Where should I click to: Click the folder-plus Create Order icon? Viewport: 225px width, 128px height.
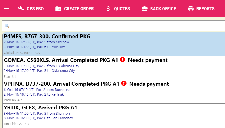pyautogui.click(x=58, y=9)
